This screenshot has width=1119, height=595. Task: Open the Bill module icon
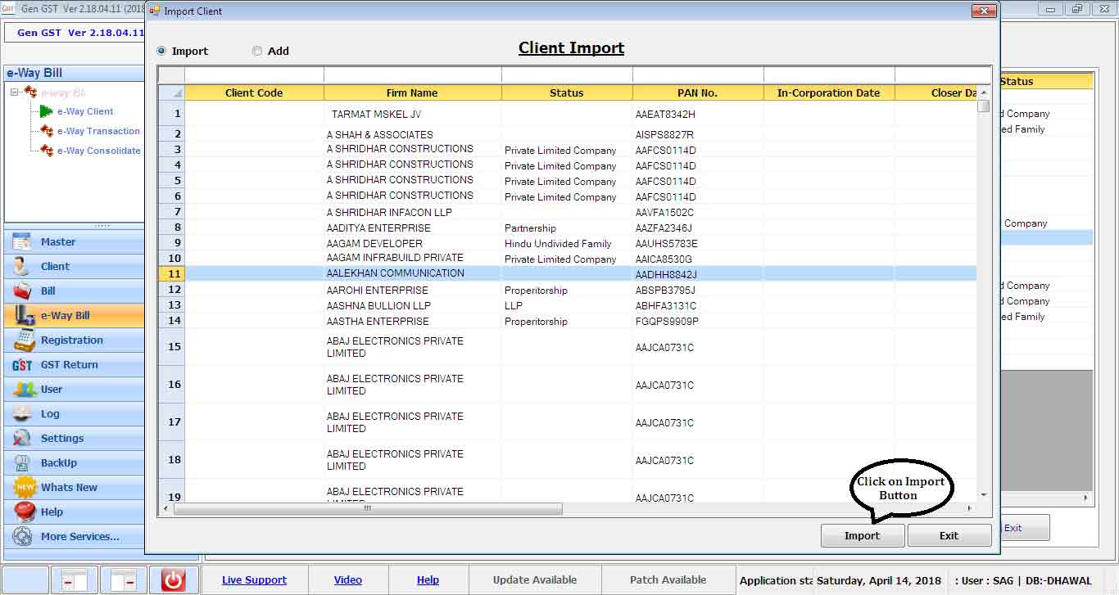point(22,291)
